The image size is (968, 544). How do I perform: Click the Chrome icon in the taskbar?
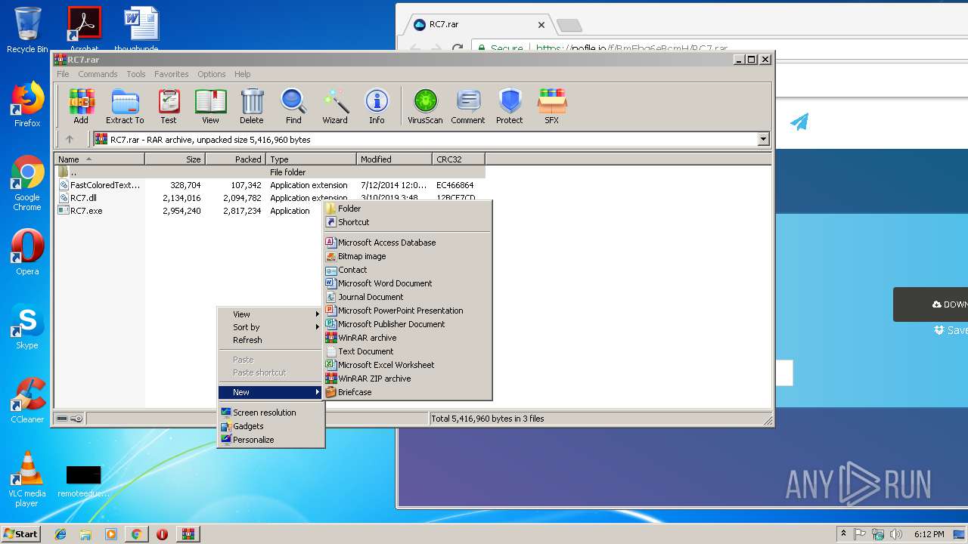coord(136,534)
